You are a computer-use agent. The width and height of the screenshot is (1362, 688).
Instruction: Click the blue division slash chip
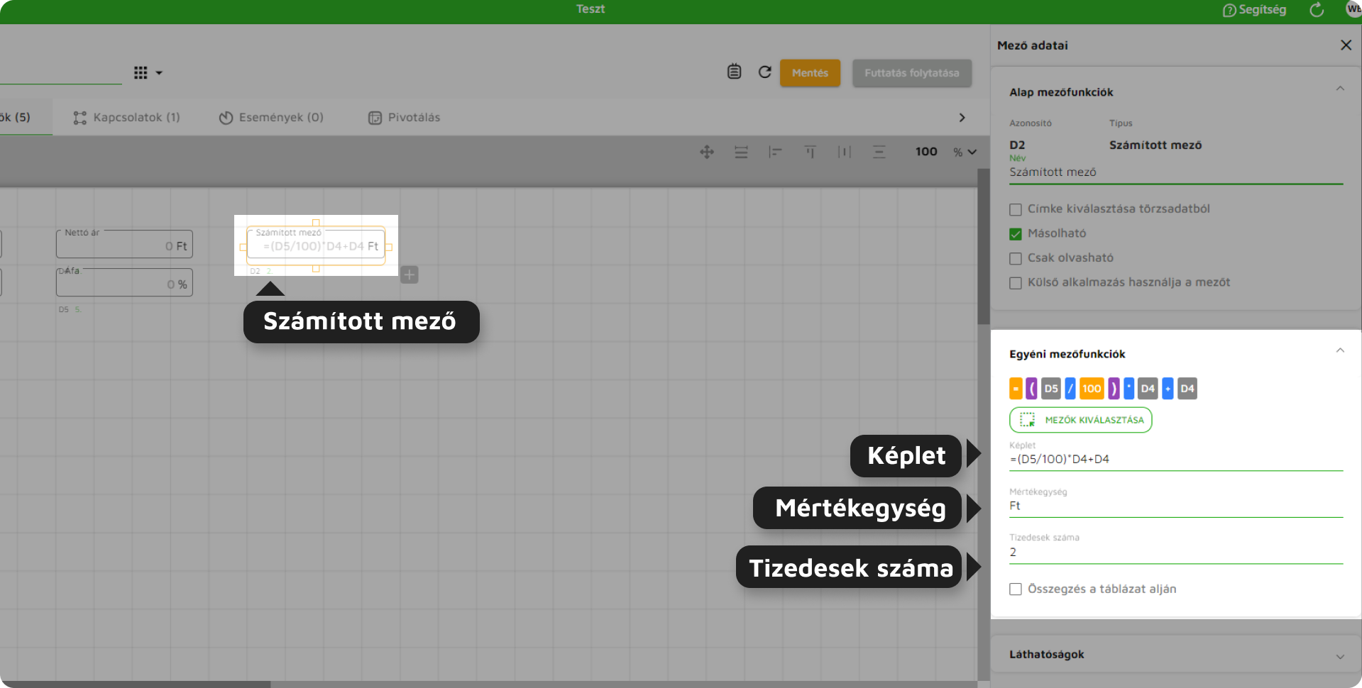coord(1070,389)
